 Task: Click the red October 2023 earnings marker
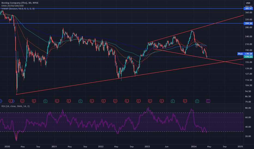tap(185, 101)
